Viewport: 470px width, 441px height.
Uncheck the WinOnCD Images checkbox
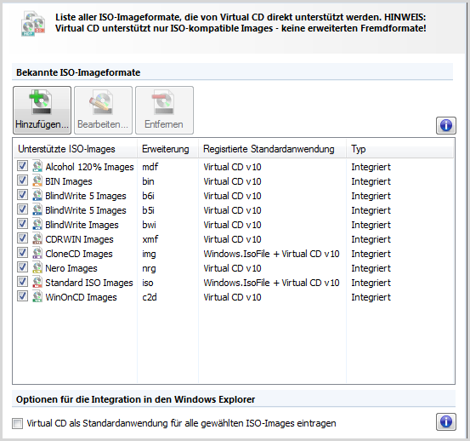tap(22, 296)
